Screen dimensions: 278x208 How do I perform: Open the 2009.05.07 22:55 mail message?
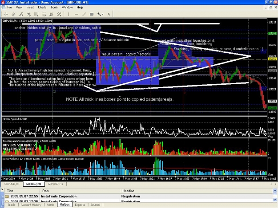[x=138, y=196]
